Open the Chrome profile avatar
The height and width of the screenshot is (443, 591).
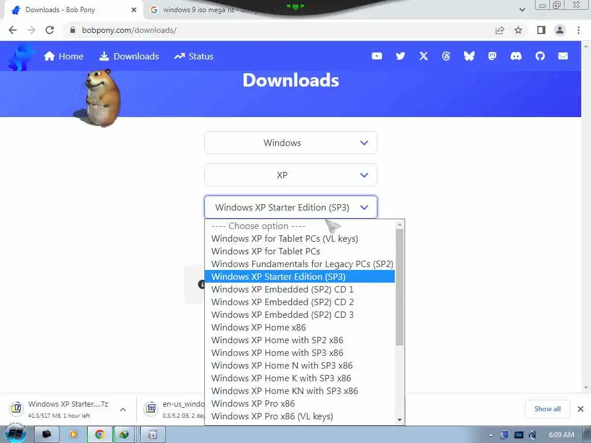(x=560, y=30)
